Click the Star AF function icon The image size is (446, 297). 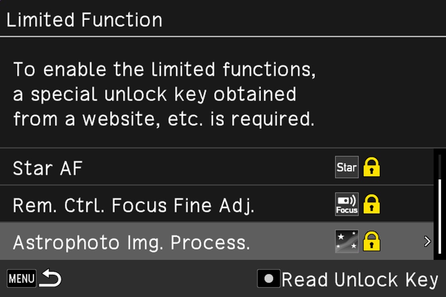tap(346, 167)
